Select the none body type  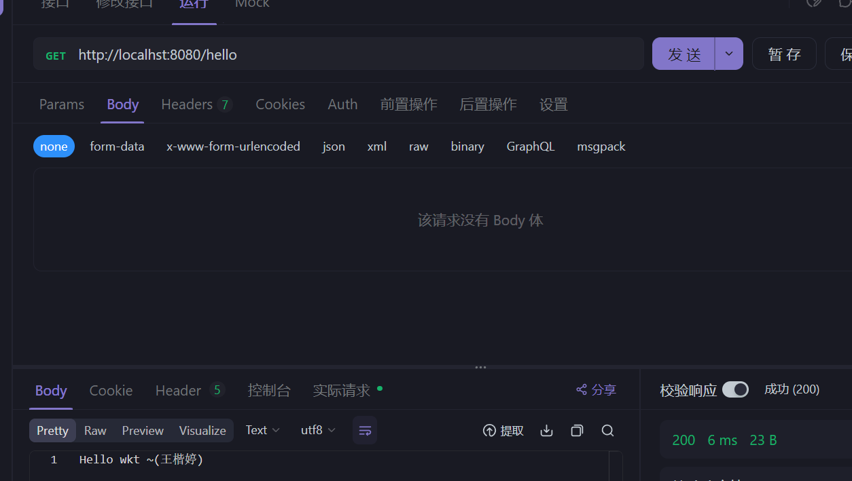tap(54, 147)
